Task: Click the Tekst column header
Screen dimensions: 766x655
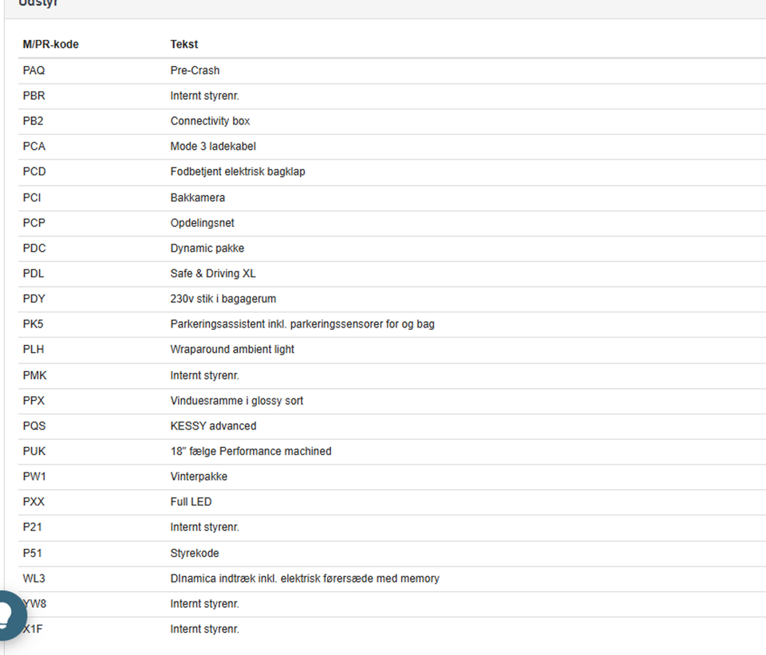Action: click(184, 45)
